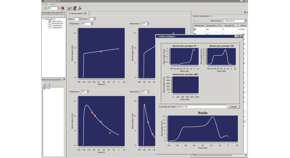
Task: Minimize the Dados Geológicos window
Action: [236, 37]
